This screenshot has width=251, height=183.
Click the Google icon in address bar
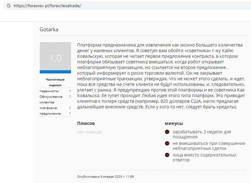9,6
